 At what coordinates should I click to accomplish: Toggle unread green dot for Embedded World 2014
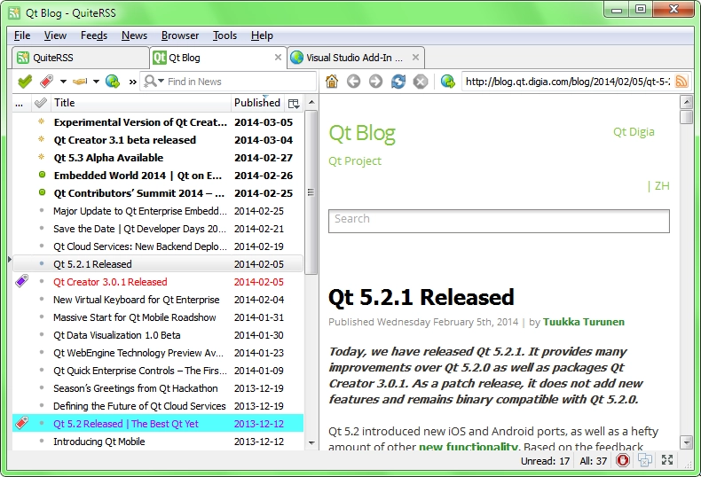pos(42,175)
